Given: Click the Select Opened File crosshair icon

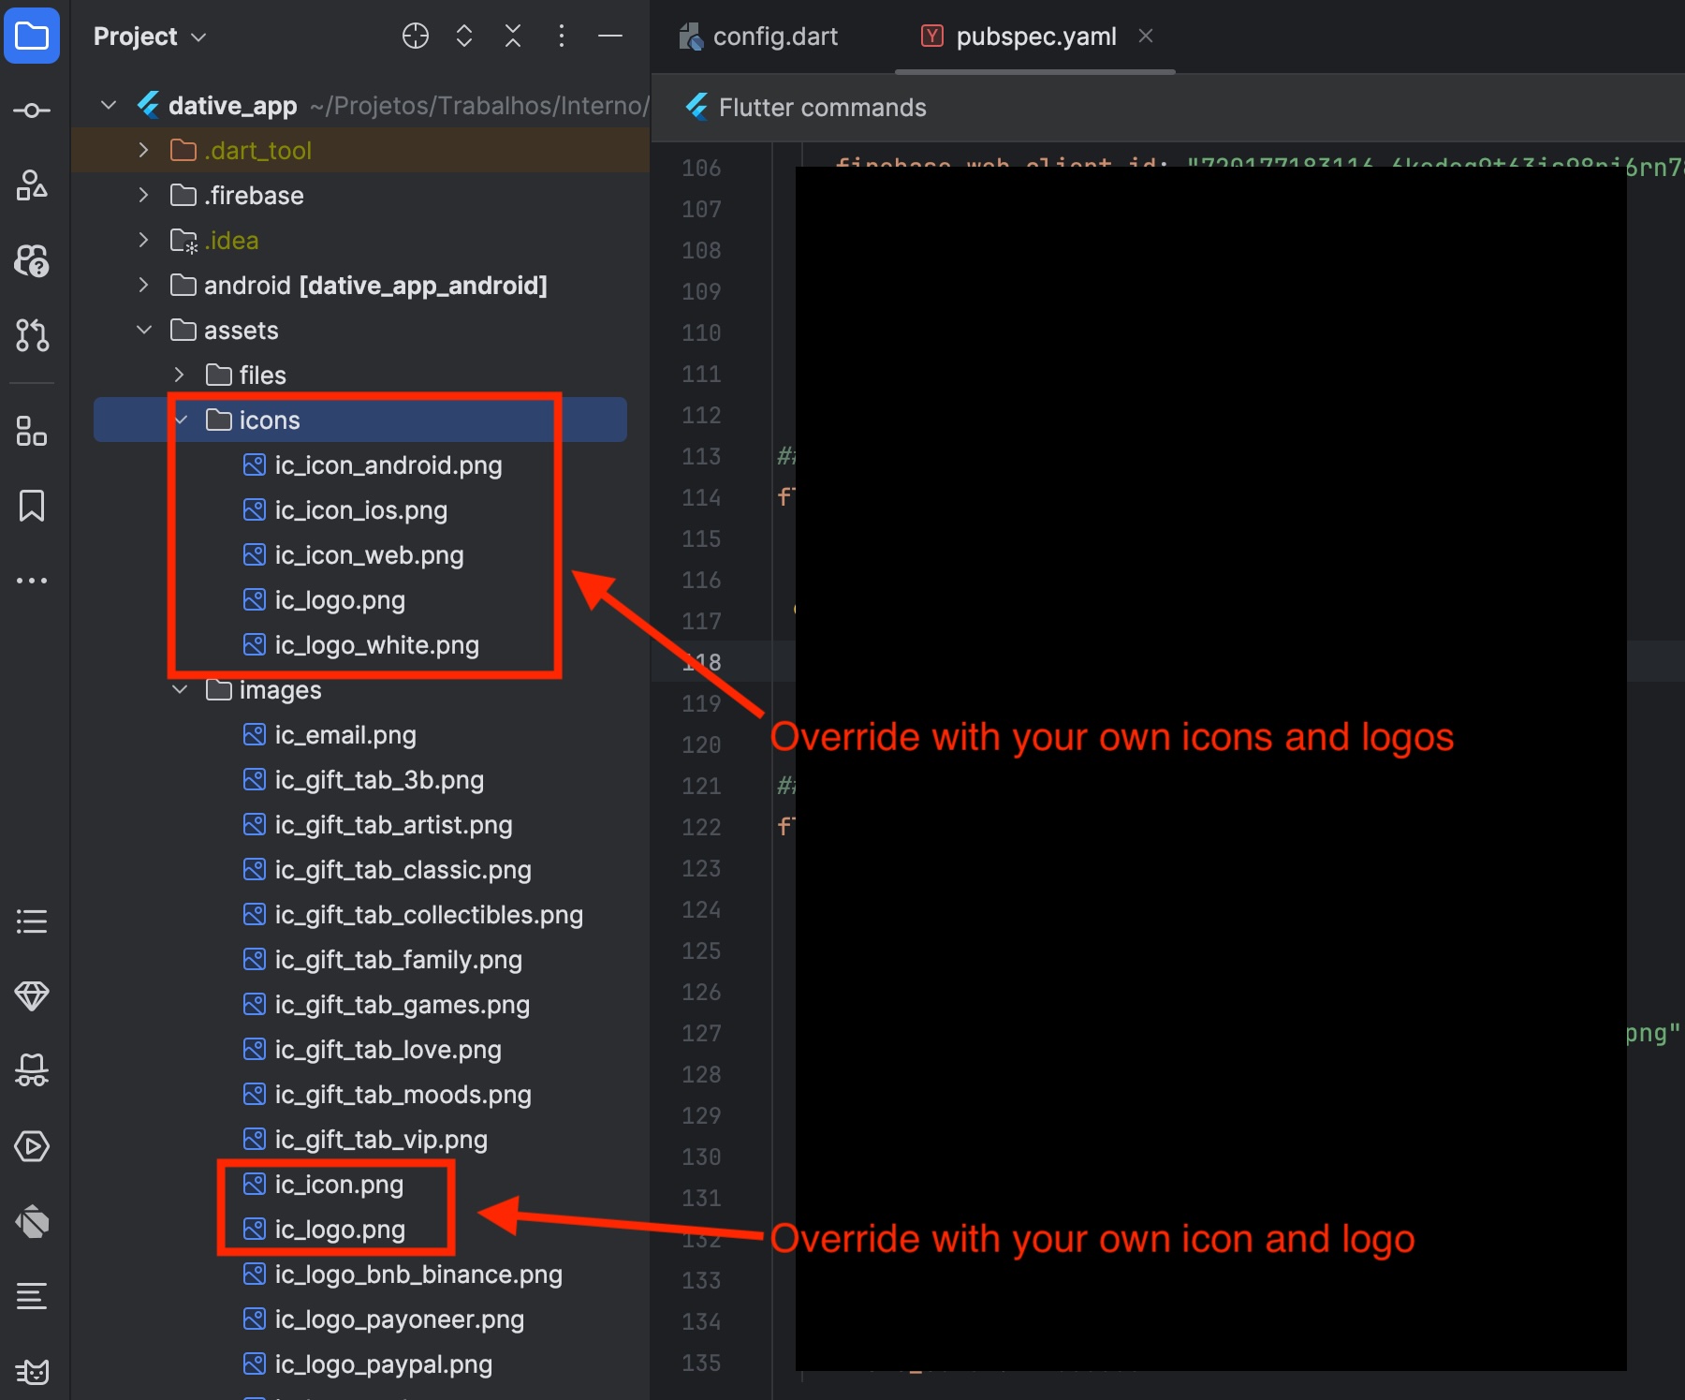Looking at the screenshot, I should (x=415, y=37).
